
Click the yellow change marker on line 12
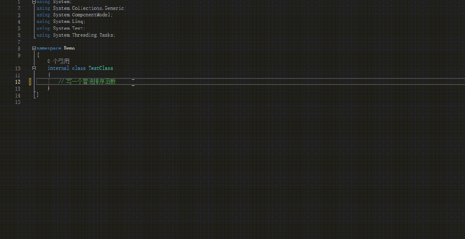(30, 82)
